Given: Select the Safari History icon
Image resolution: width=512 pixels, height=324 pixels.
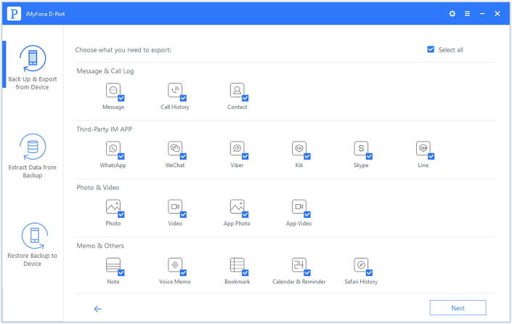Looking at the screenshot, I should point(361,265).
